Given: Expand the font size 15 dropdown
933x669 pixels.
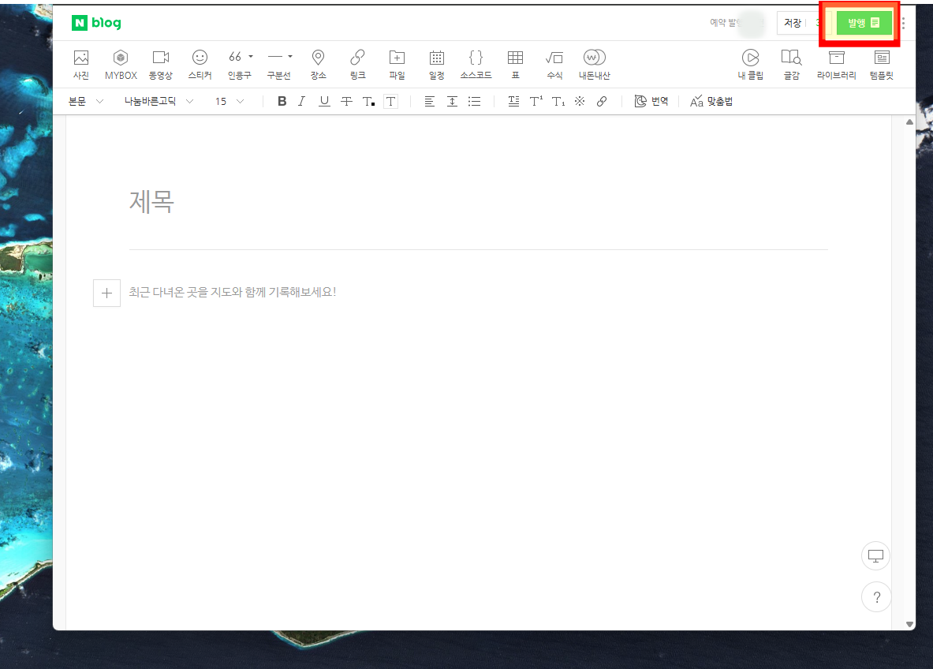Looking at the screenshot, I should (x=230, y=101).
